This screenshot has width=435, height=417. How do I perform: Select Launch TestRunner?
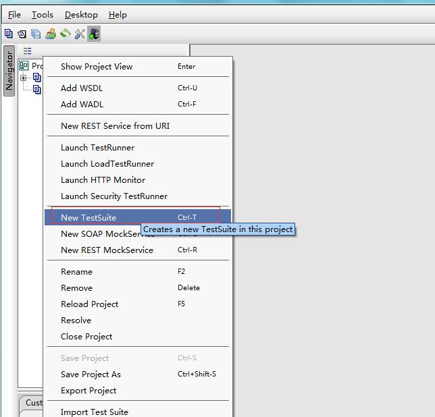[138, 147]
